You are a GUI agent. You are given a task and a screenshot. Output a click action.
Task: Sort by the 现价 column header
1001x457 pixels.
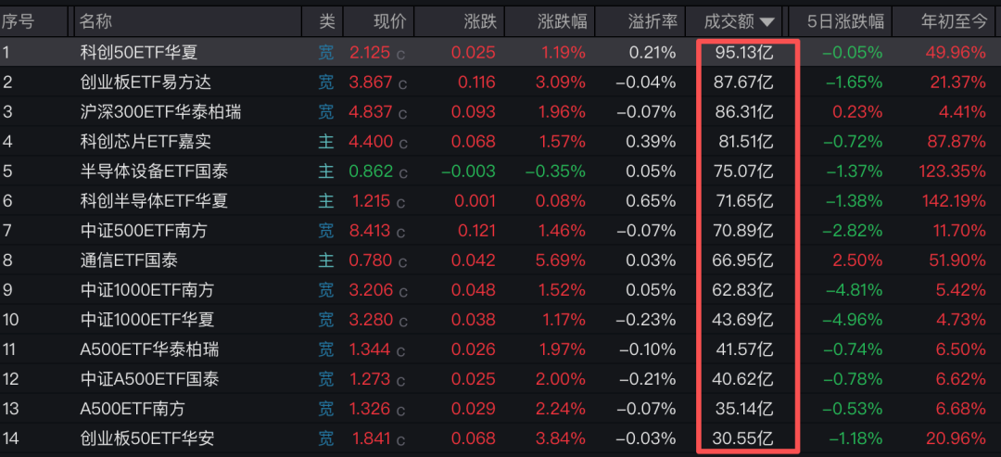click(x=390, y=22)
